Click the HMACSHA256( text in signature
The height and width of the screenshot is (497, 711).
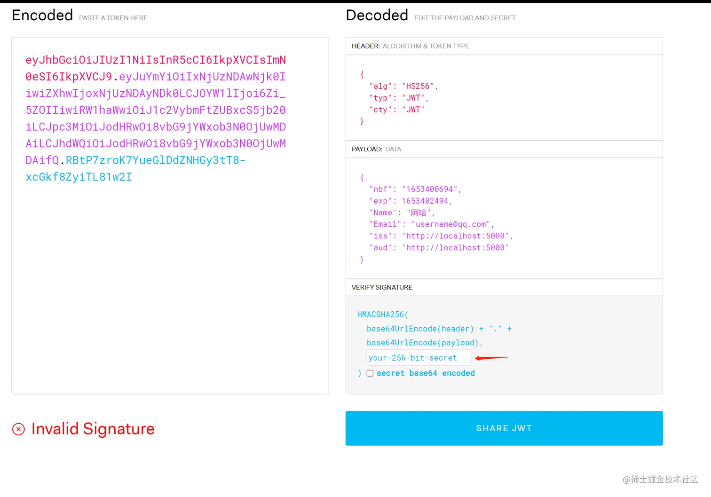383,315
